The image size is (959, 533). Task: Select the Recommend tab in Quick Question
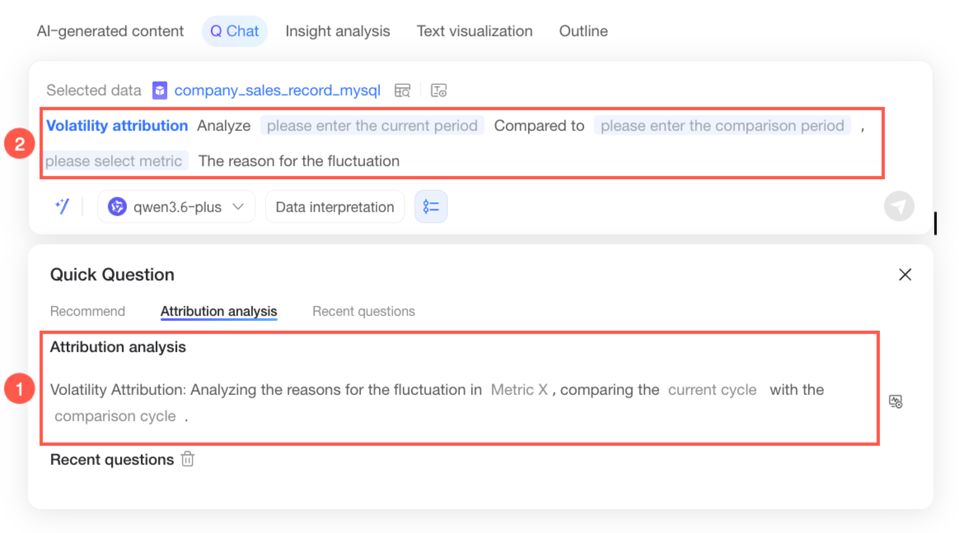tap(88, 311)
